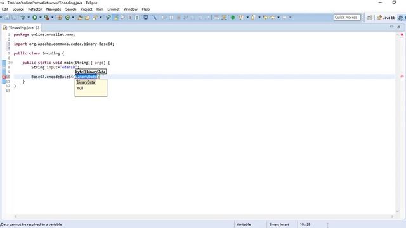Click the Save toolbar icon

[7, 18]
